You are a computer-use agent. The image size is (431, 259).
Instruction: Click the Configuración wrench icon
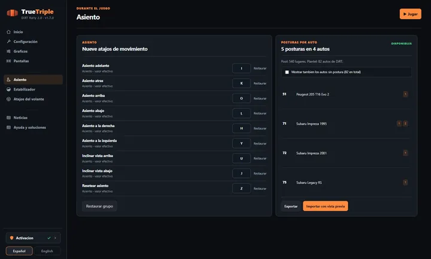click(x=8, y=41)
